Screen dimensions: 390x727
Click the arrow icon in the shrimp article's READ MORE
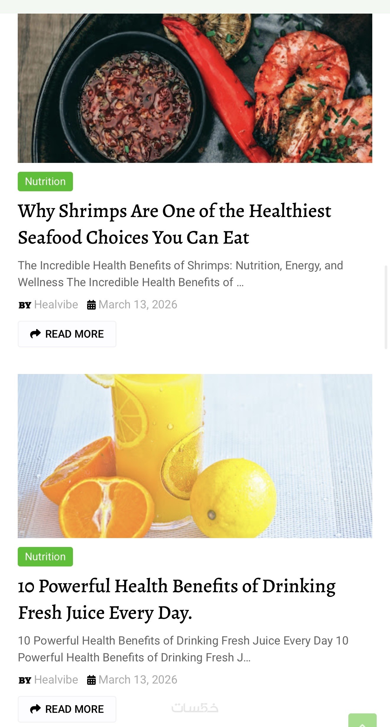[x=35, y=334]
